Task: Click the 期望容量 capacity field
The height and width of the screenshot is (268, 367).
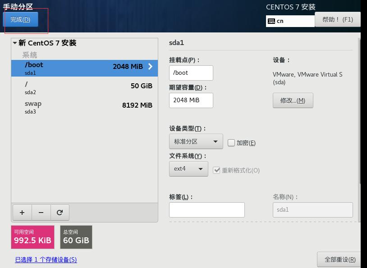Action: point(191,100)
